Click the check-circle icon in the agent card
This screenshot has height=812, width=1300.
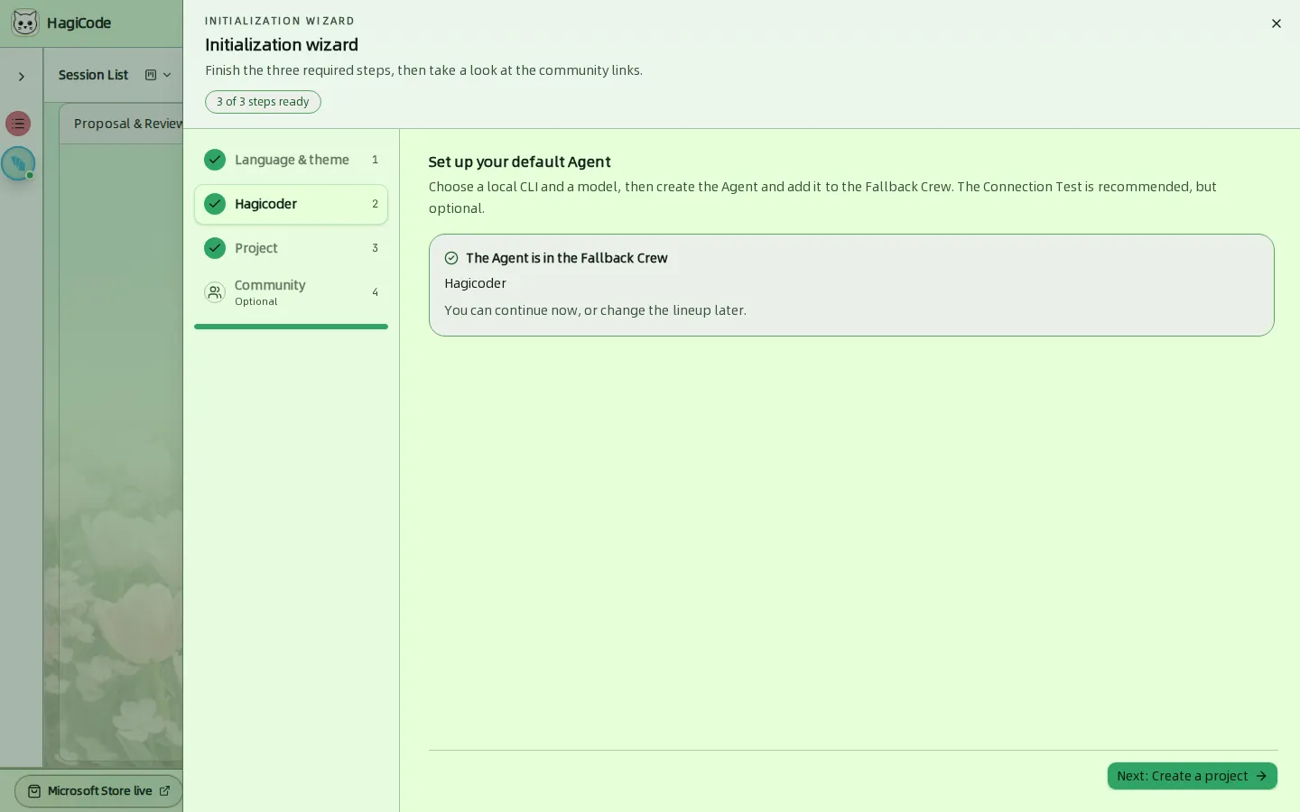451,258
